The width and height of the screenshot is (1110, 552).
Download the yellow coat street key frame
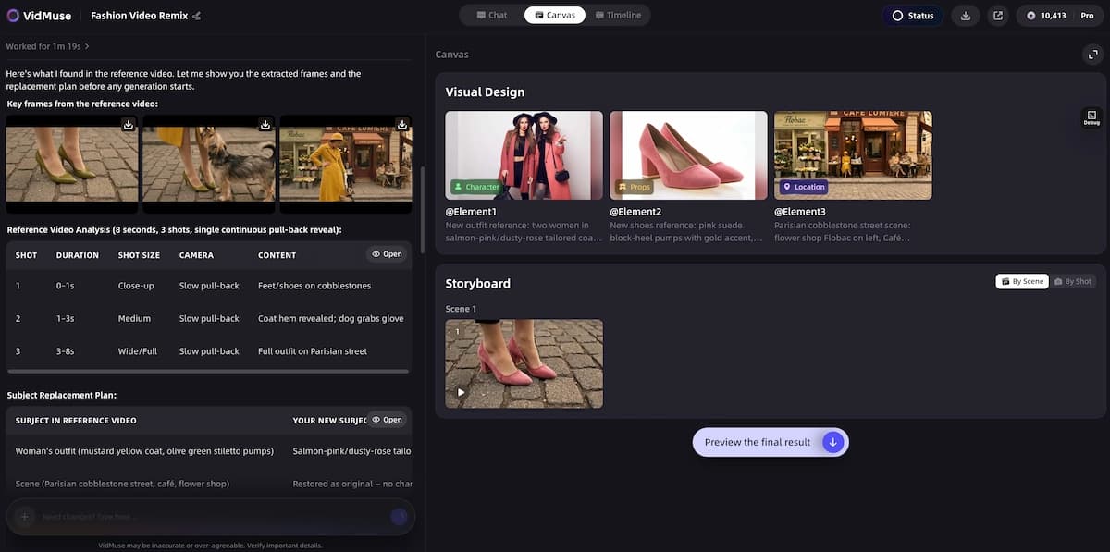[402, 124]
